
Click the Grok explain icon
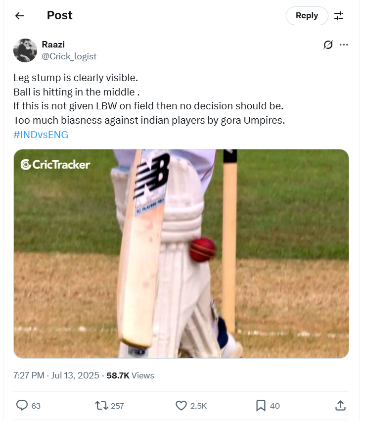327,45
